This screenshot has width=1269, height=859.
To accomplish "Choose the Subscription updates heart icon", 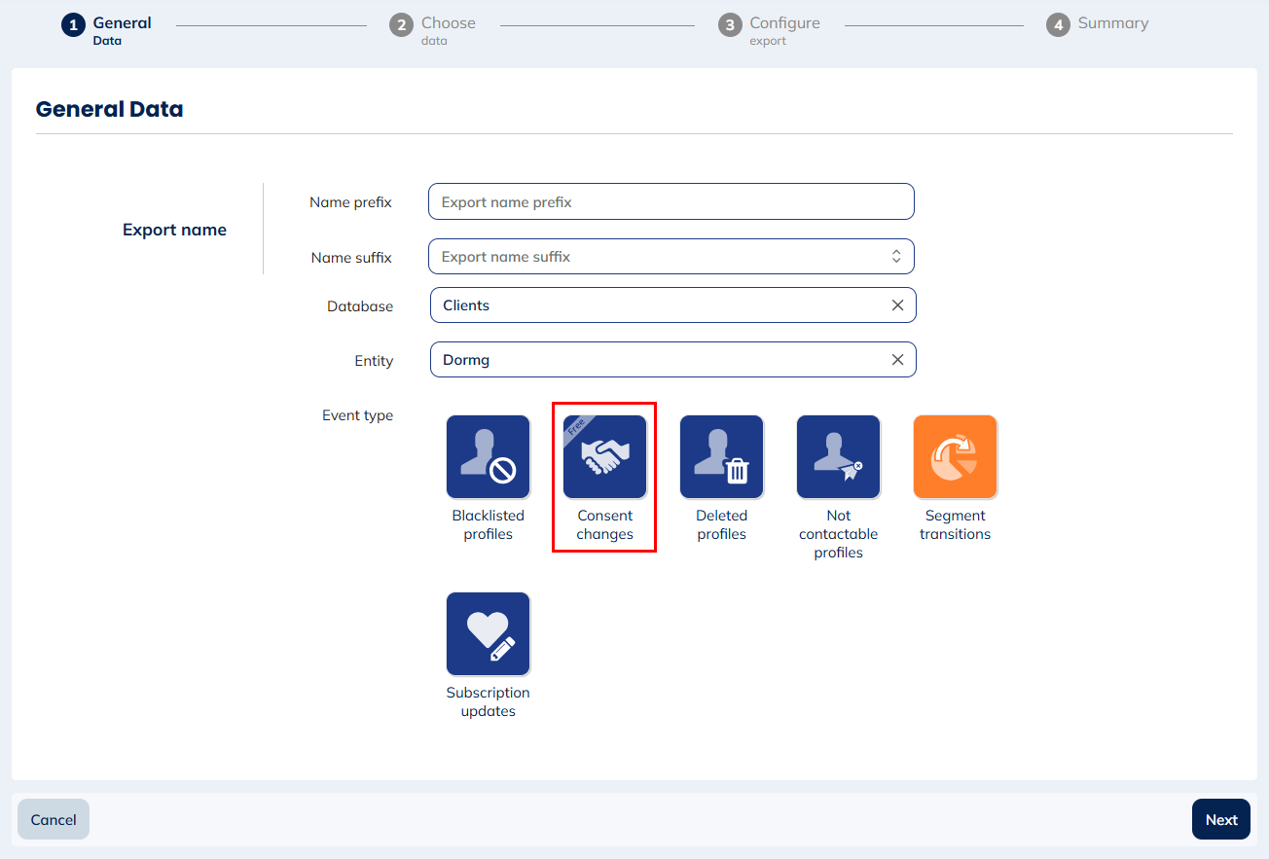I will pos(489,634).
